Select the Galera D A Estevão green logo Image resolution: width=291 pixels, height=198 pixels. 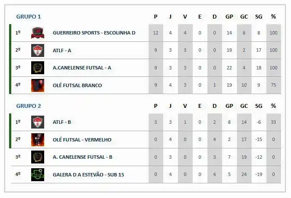point(38,175)
